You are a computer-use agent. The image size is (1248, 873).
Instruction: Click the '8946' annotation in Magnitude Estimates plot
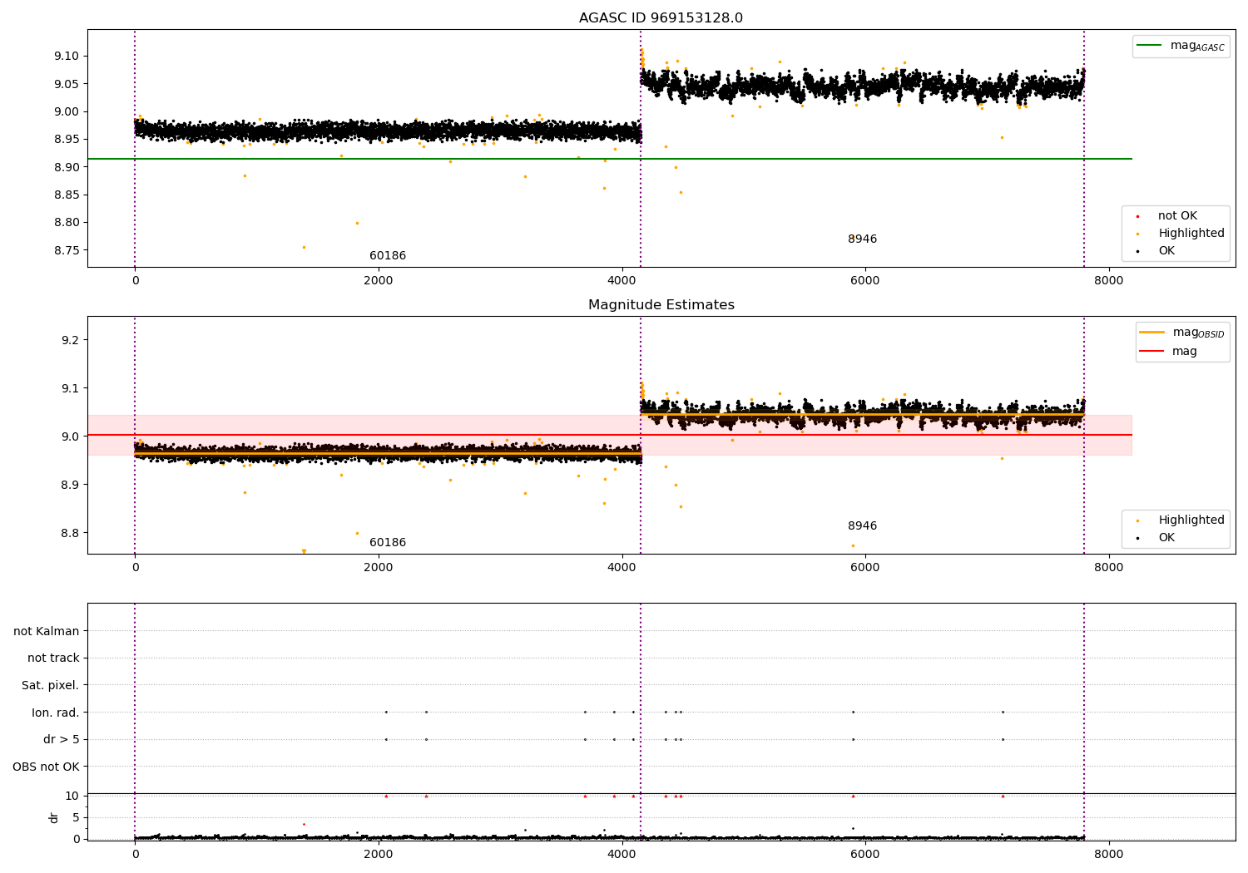[x=862, y=526]
